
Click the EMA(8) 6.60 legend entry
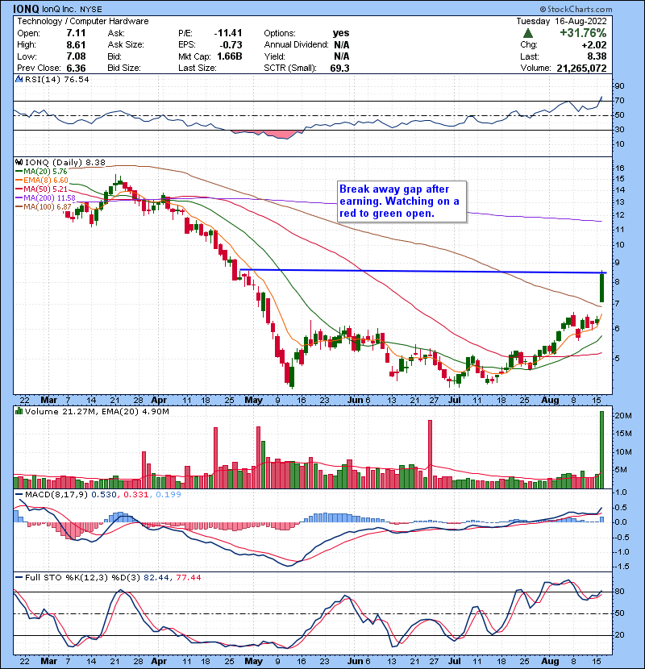[46, 180]
